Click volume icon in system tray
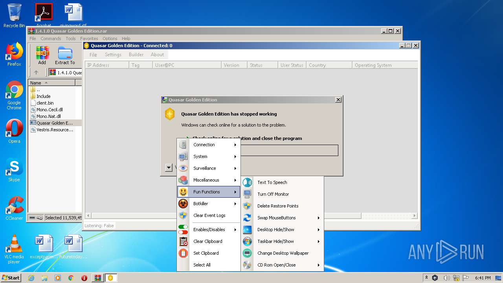The image size is (503, 283). tap(446, 278)
